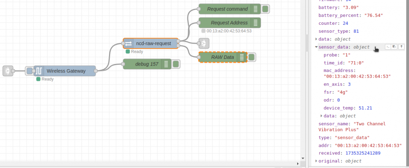Expand the original object
This screenshot has height=168, width=409.
tap(316, 161)
